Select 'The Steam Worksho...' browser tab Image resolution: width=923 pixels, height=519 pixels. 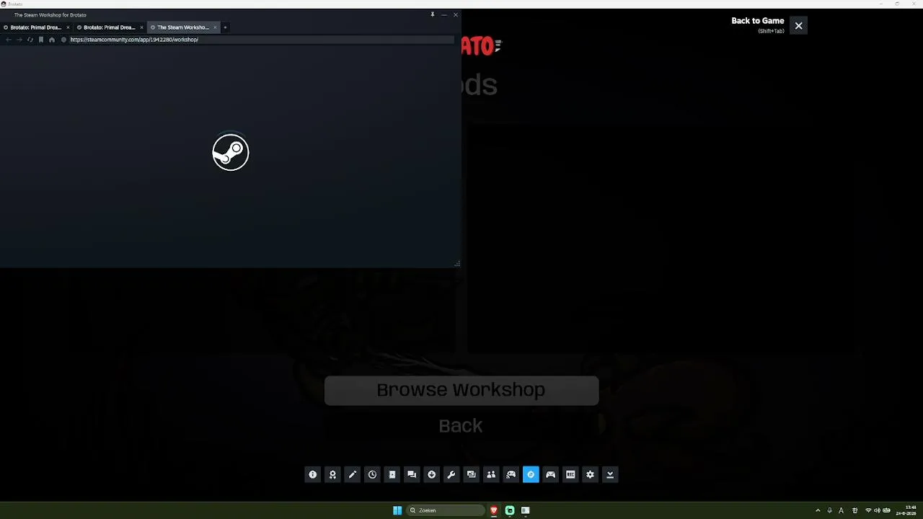tap(183, 27)
